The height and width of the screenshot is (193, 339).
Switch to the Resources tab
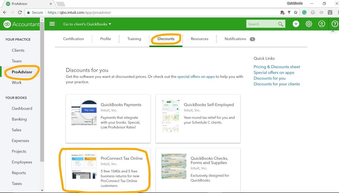click(x=200, y=39)
